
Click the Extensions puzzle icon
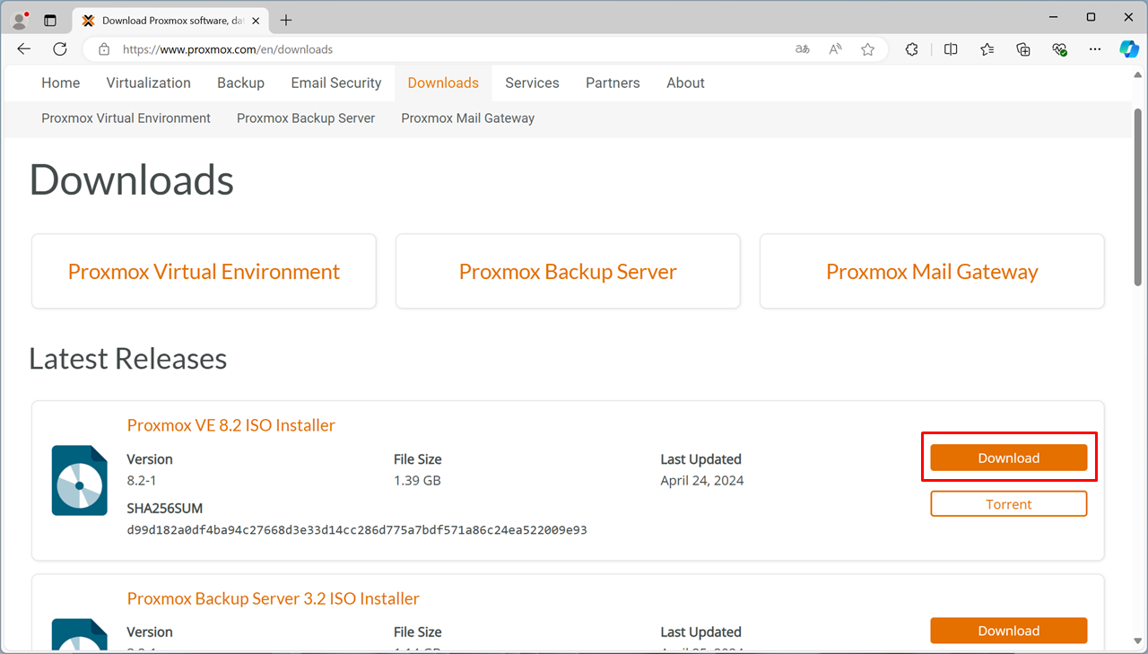[911, 49]
